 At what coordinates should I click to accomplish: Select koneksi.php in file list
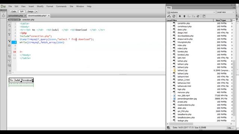click(183, 51)
